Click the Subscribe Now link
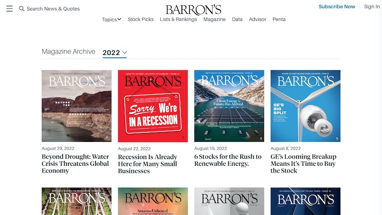The width and height of the screenshot is (382, 215). [337, 7]
